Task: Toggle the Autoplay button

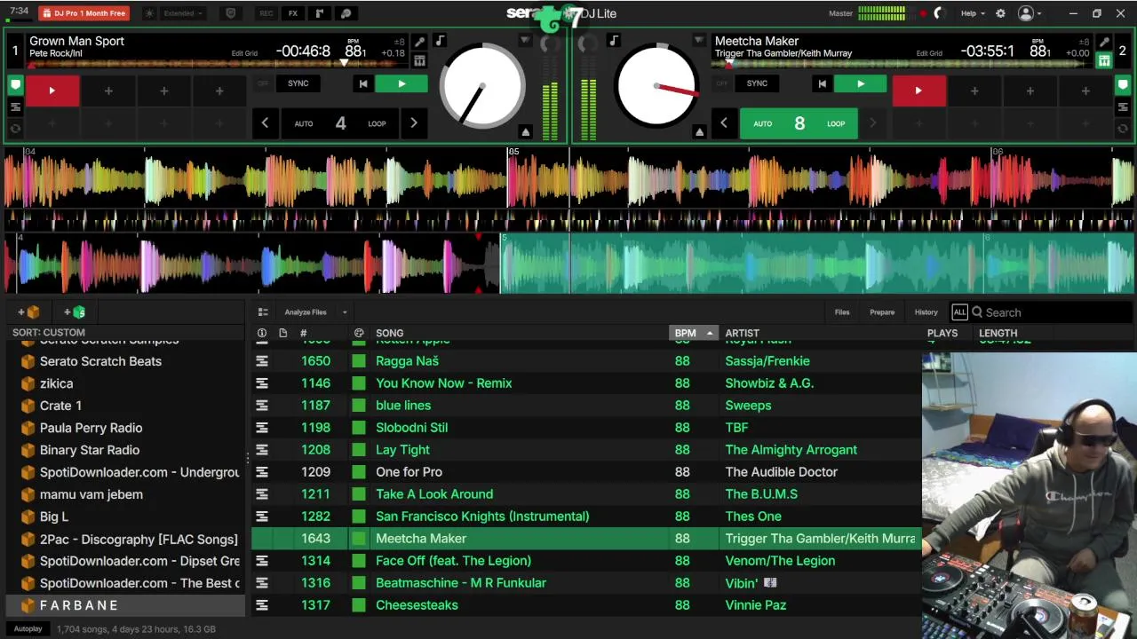Action: tap(28, 629)
